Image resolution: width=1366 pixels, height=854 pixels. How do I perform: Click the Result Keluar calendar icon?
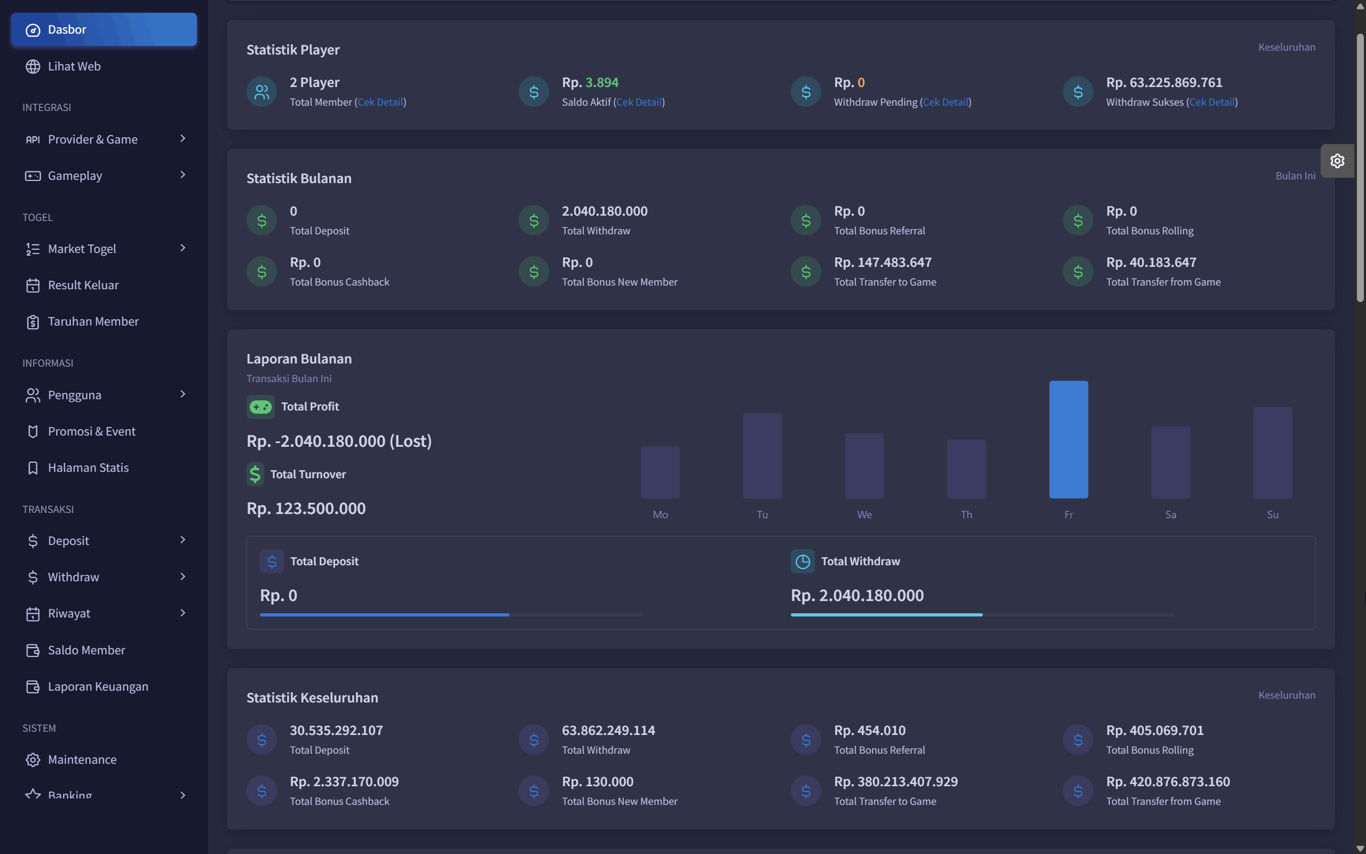tap(33, 285)
